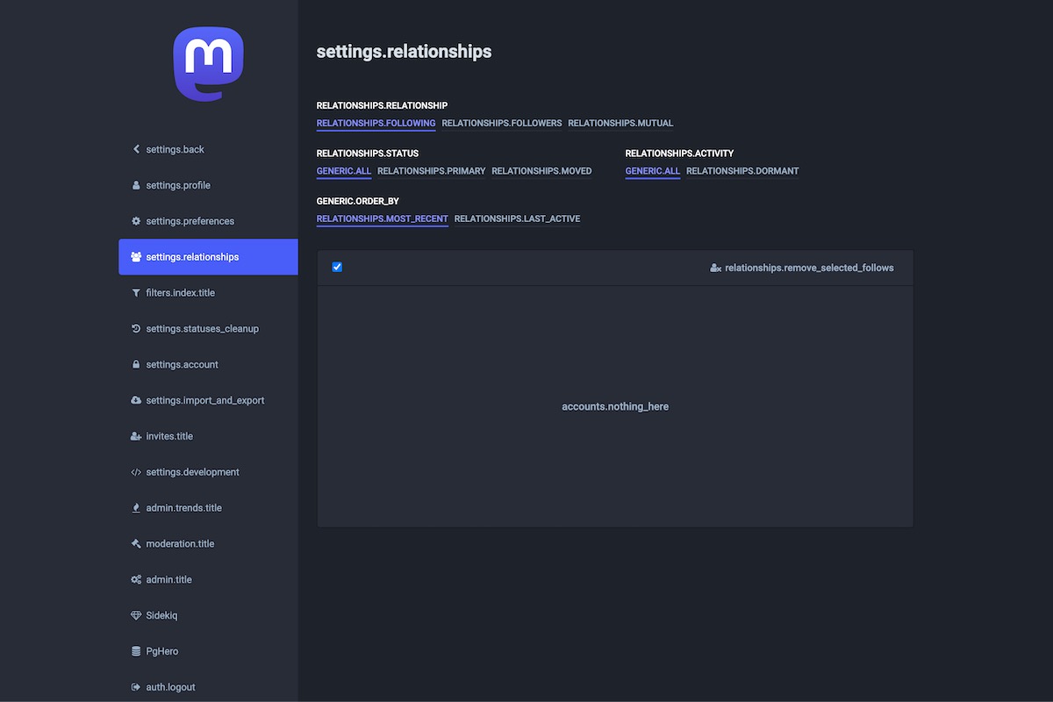Click the back chevron icon beside settings.back
Screen dimensions: 1053x702
click(x=136, y=149)
